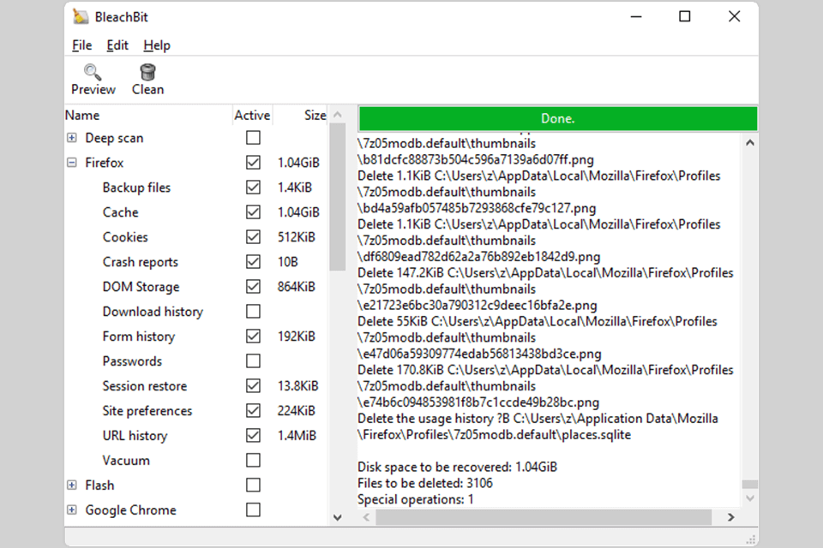Enable the Download history checkbox

point(253,312)
